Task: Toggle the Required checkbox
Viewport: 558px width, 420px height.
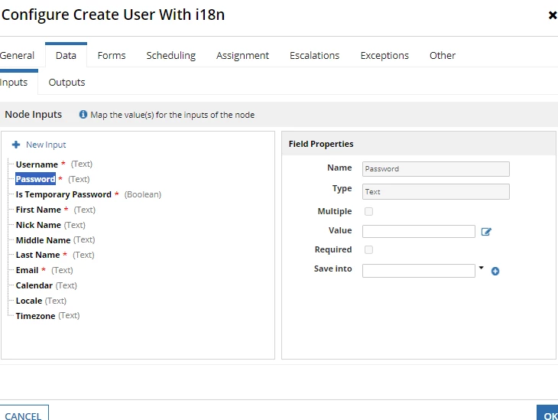Action: tap(368, 249)
